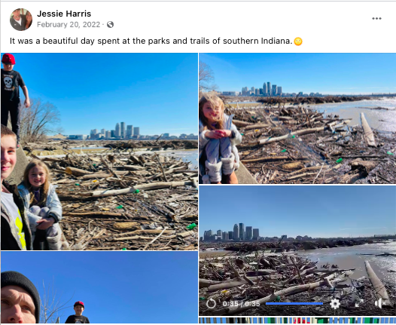Click the river driftwood video

297,250
